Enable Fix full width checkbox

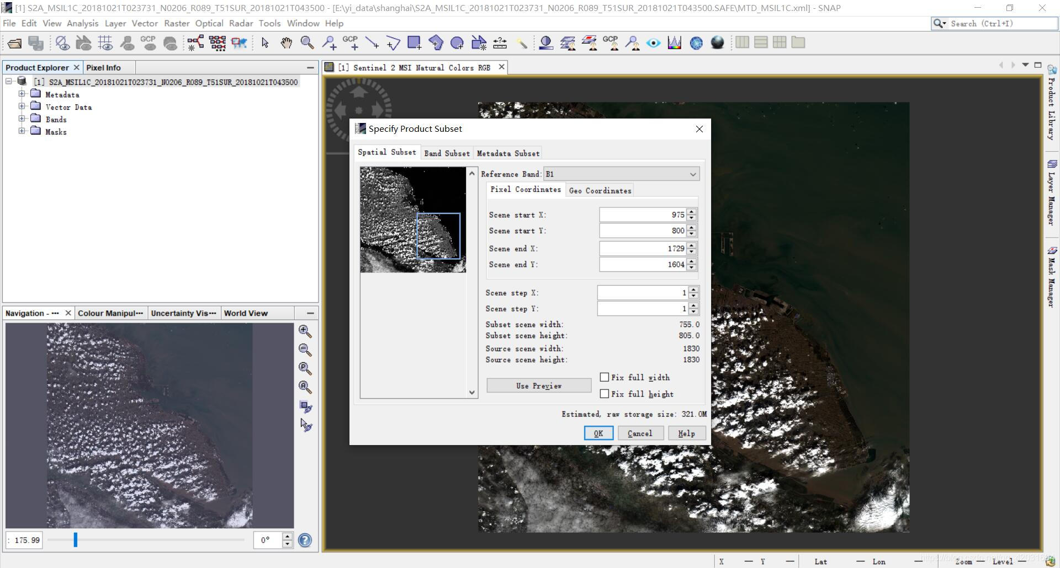point(605,377)
